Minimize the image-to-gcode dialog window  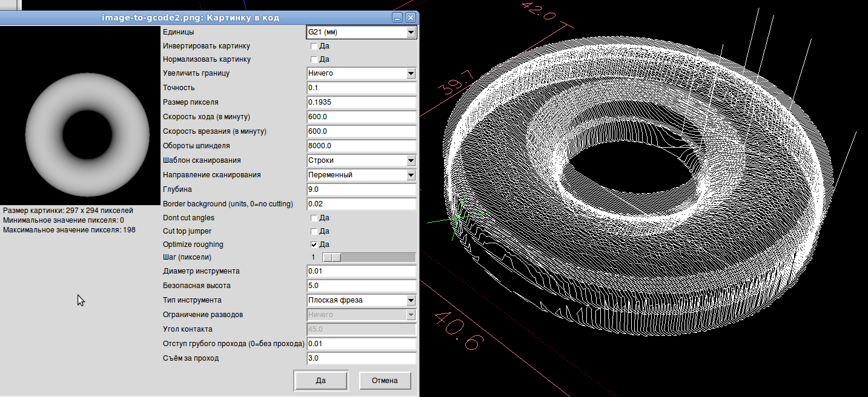398,18
